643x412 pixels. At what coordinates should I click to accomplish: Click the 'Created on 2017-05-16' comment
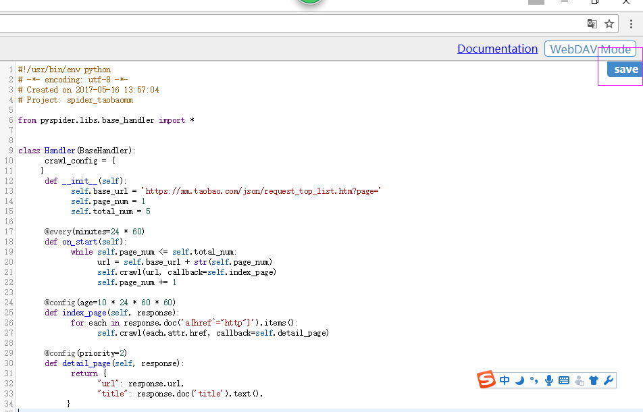point(88,90)
